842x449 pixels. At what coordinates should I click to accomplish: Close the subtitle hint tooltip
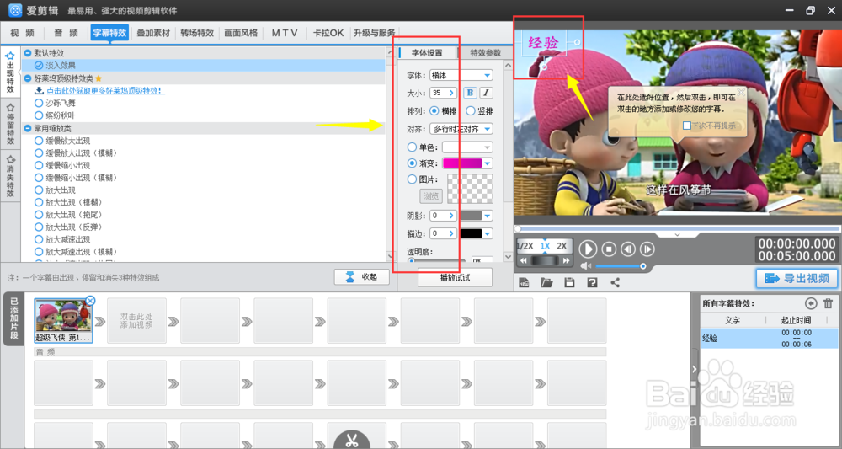point(741,93)
